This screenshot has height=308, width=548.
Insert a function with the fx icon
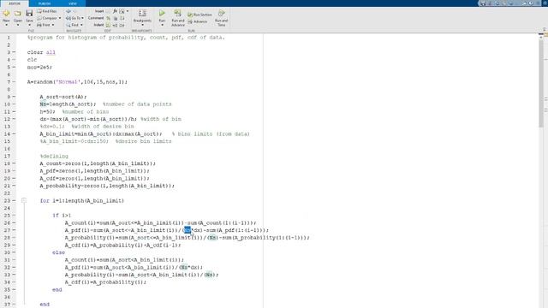pos(115,11)
